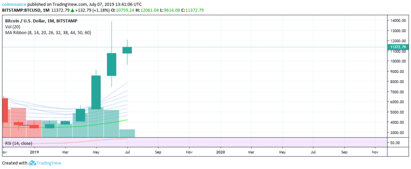
Task: Click the 2020 label on time axis
Action: (x=221, y=152)
